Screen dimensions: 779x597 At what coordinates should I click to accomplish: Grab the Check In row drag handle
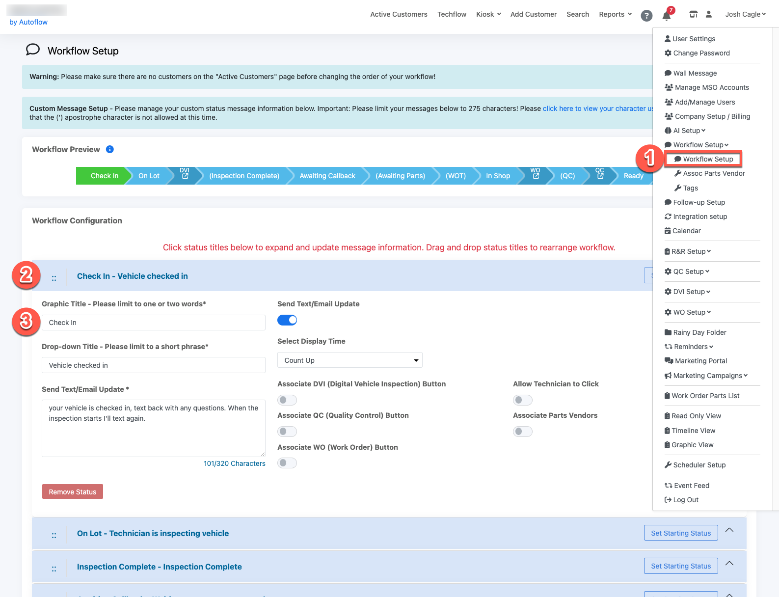pyautogui.click(x=54, y=278)
